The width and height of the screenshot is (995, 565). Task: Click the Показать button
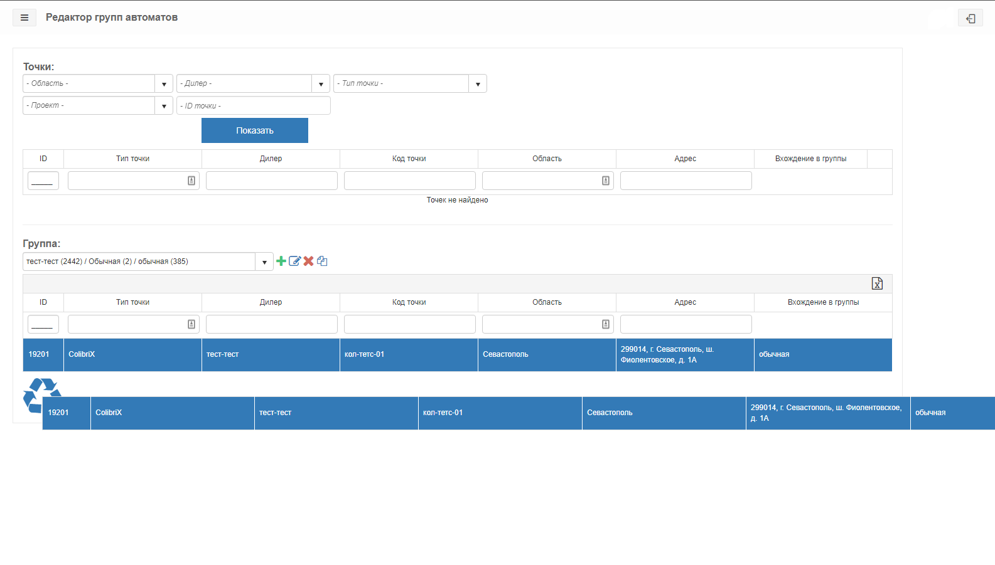click(255, 130)
